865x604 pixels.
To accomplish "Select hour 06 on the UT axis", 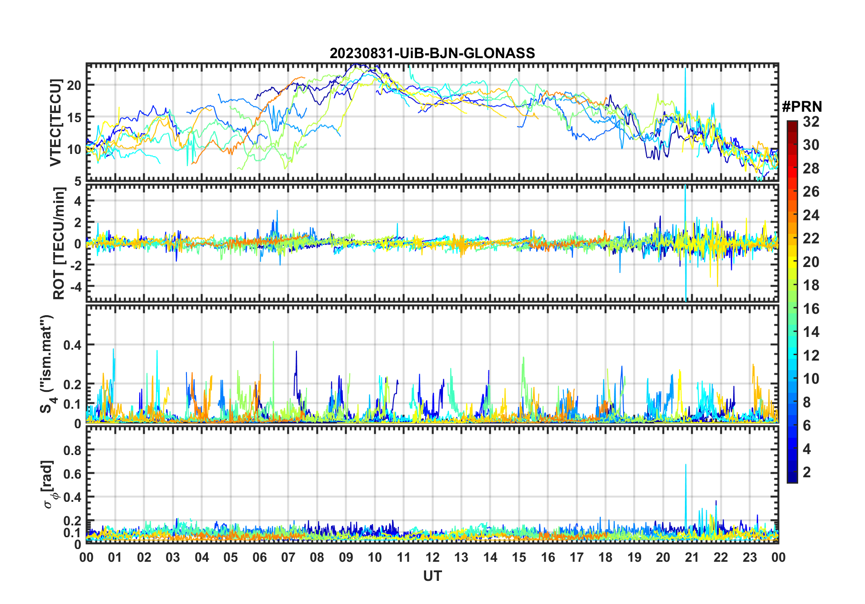I will (259, 557).
